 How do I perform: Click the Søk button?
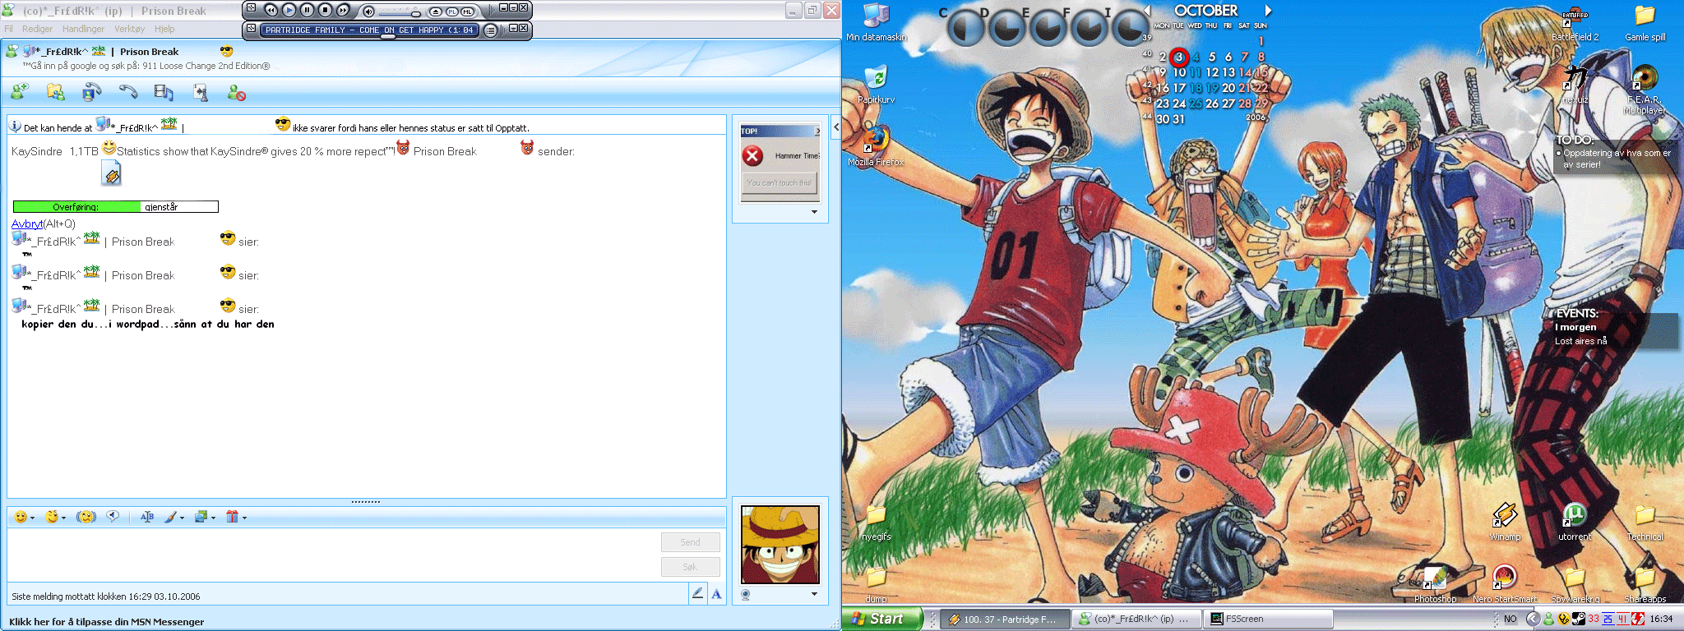pos(691,567)
